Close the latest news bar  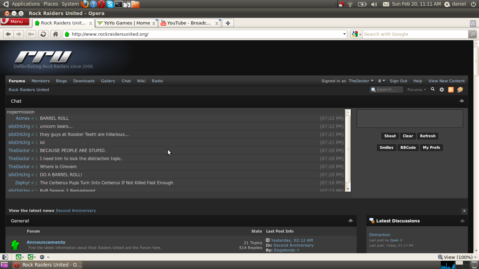(464, 211)
